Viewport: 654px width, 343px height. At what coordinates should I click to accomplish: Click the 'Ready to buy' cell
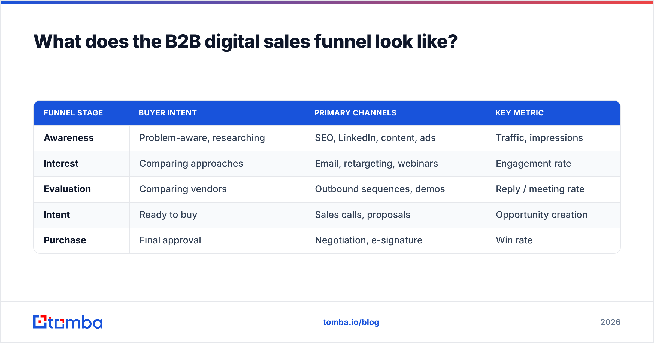(217, 215)
